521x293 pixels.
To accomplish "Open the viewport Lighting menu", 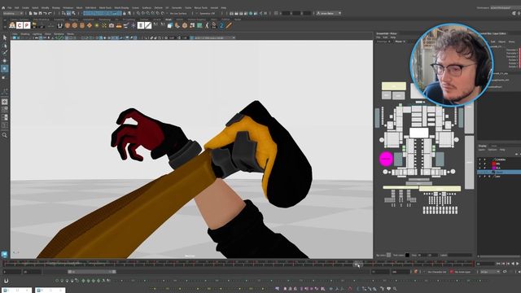I will pyautogui.click(x=37, y=34).
